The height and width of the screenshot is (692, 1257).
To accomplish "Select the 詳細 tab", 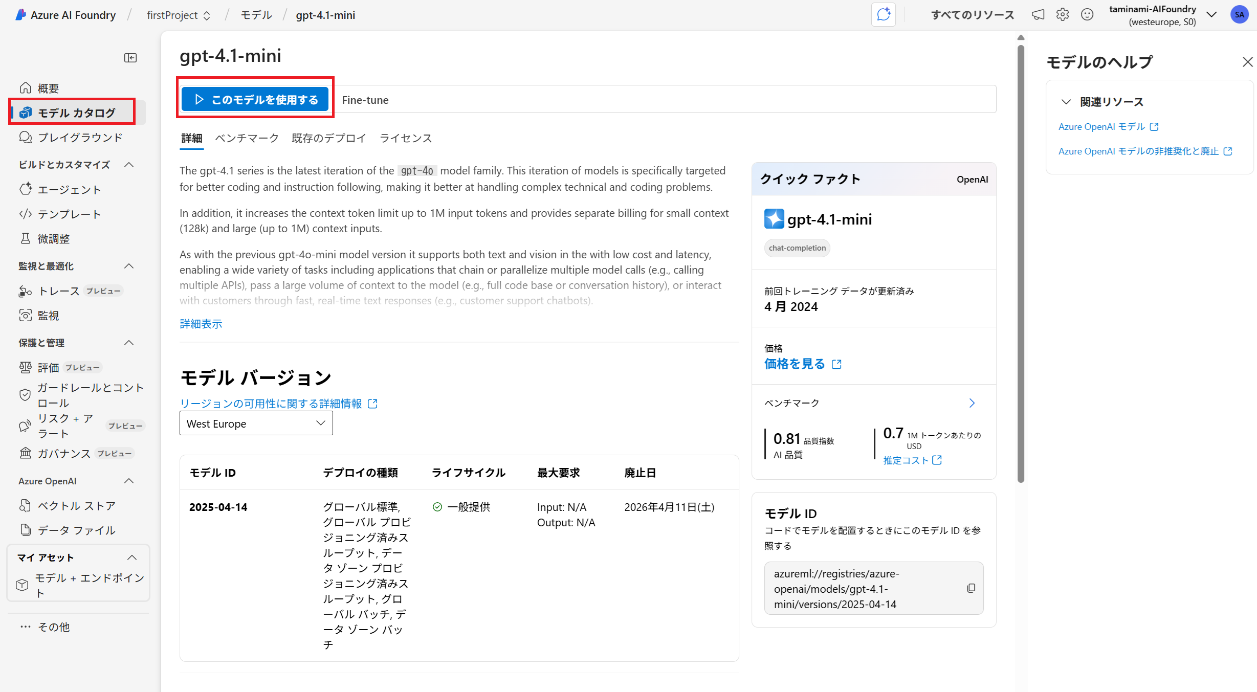I will coord(192,138).
